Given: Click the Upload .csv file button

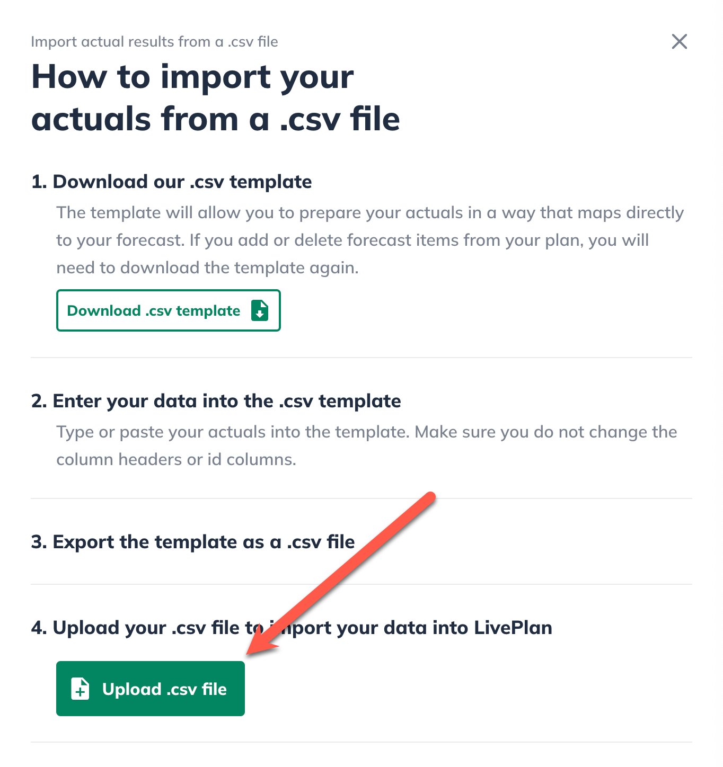Looking at the screenshot, I should [x=151, y=689].
